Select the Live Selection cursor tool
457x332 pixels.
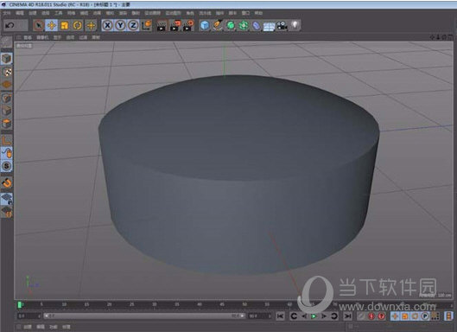click(39, 25)
